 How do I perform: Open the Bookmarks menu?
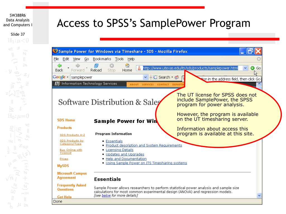click(102, 59)
